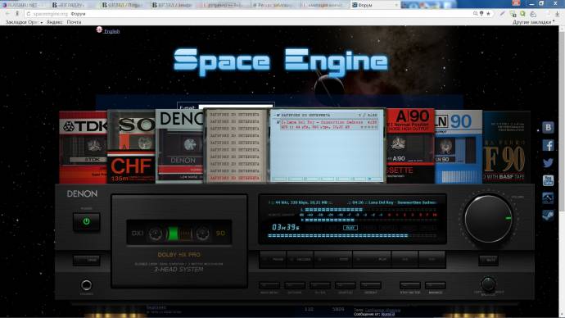Open the Twitter bird icon
565x318 pixels.
point(548,163)
